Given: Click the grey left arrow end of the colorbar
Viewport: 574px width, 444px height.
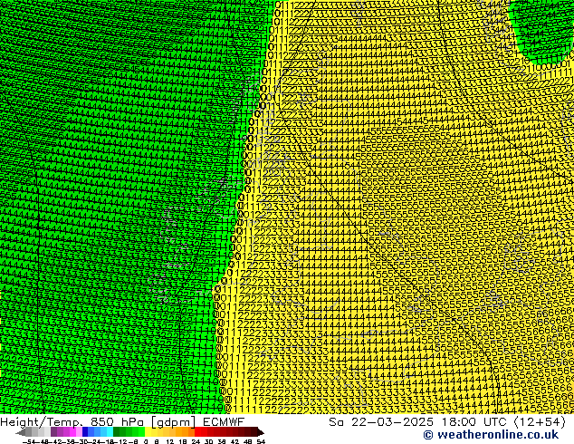Looking at the screenshot, I should coord(21,432).
